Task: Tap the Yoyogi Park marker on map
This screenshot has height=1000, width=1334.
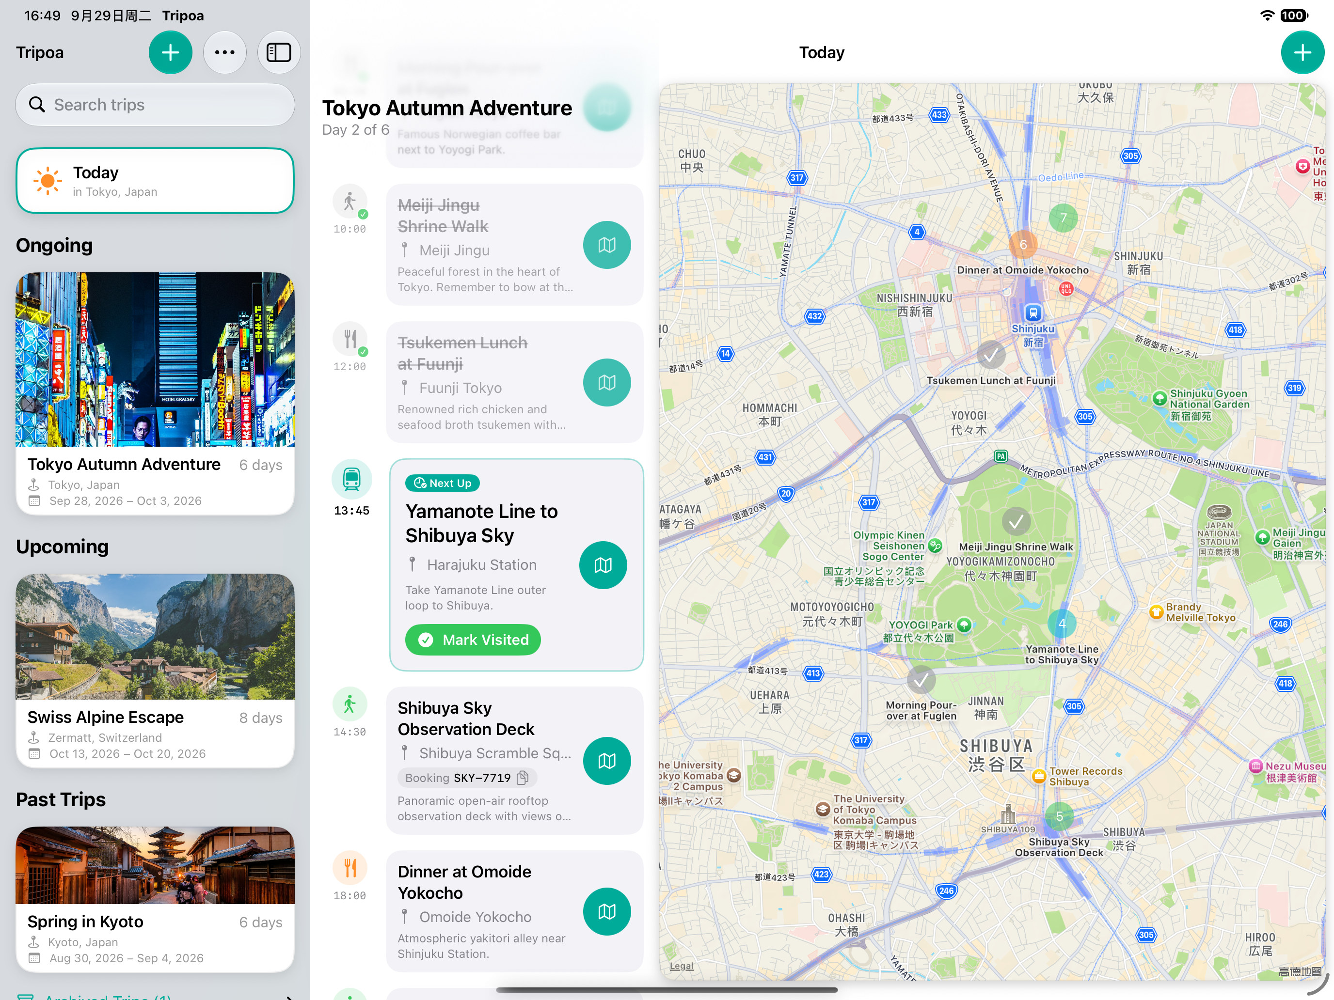Action: tap(964, 625)
